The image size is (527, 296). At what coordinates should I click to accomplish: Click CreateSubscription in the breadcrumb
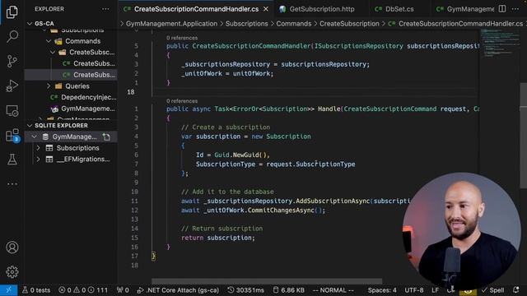coord(349,24)
